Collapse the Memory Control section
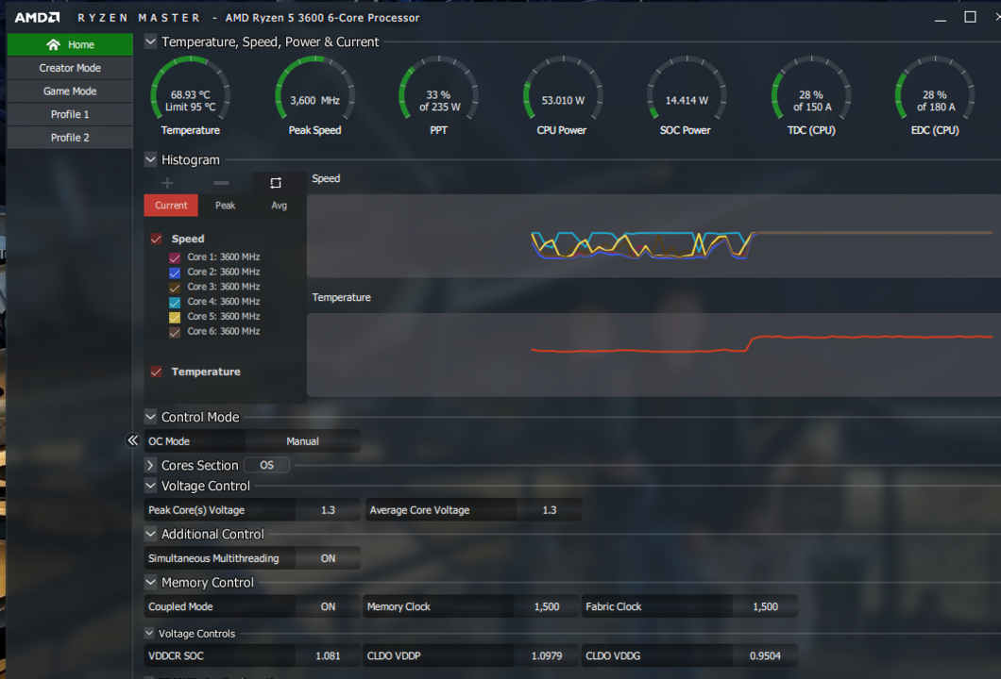Viewport: 1001px width, 679px height. pos(151,582)
